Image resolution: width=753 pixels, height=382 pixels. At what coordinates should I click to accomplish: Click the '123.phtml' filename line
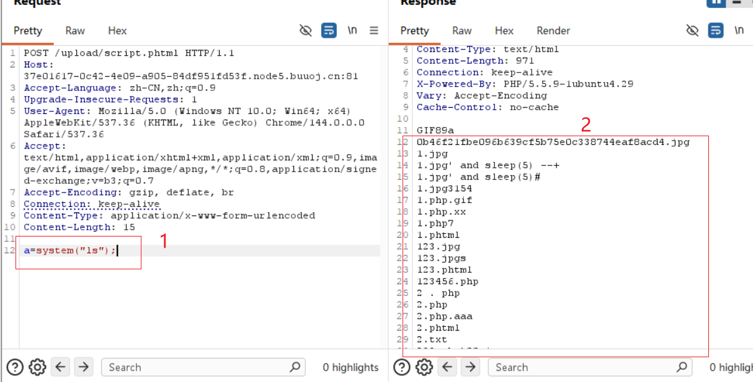point(444,270)
